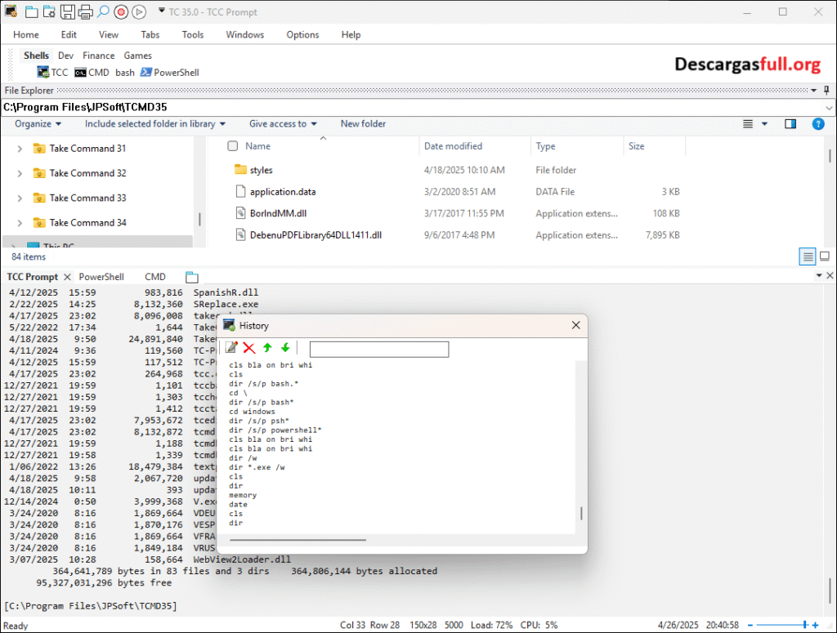This screenshot has width=837, height=633.
Task: Create a New folder
Action: click(362, 123)
